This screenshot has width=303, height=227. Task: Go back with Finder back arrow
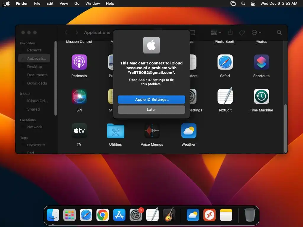66,33
